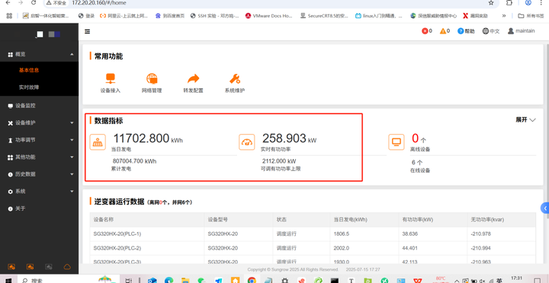Open the browser extensions puzzle icon
Image resolution: width=549 pixels, height=283 pixels.
click(509, 3)
